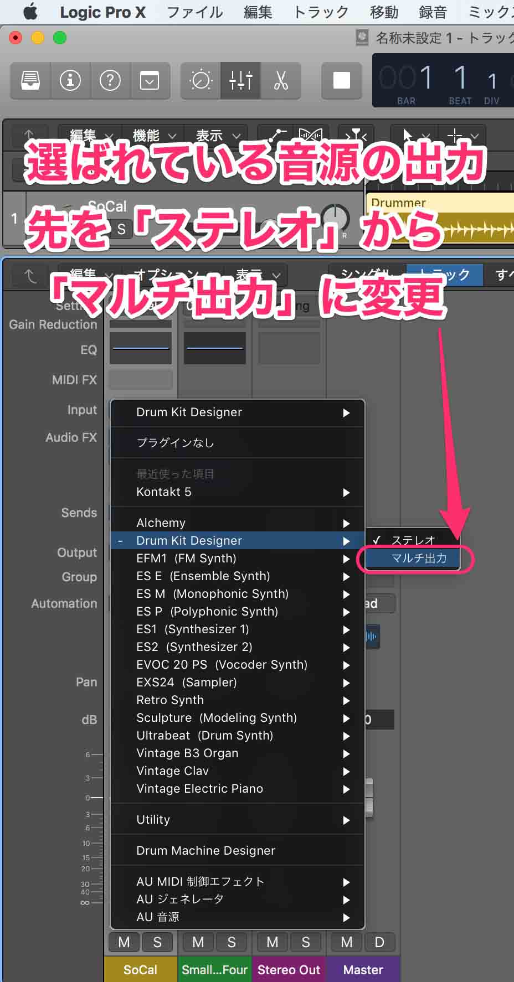Show the Inspector with the info icon
Screen dimensions: 514x982
tap(70, 81)
